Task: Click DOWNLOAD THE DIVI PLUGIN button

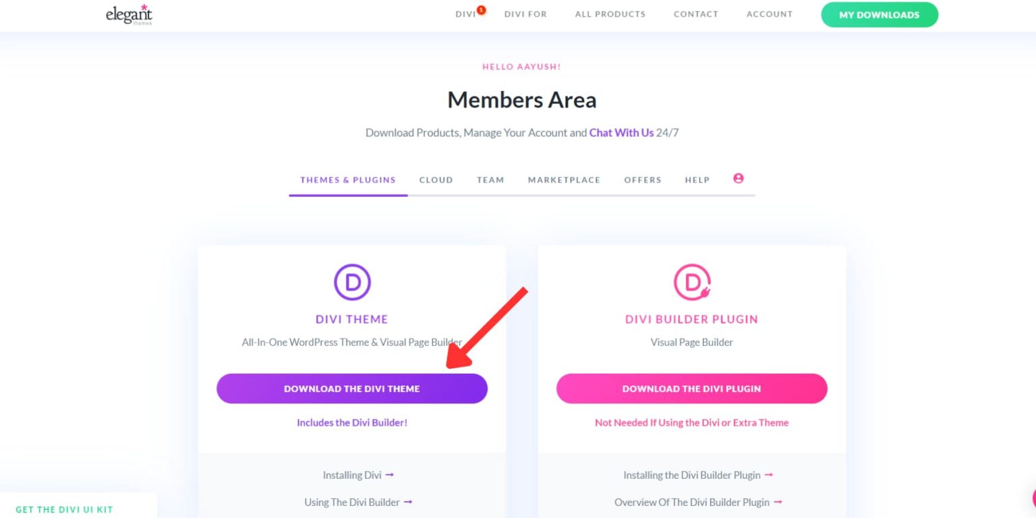Action: tap(691, 388)
